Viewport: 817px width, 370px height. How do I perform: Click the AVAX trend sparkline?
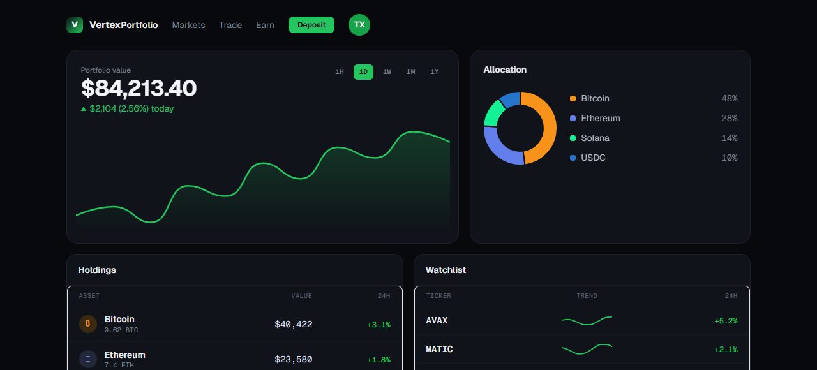tap(587, 321)
